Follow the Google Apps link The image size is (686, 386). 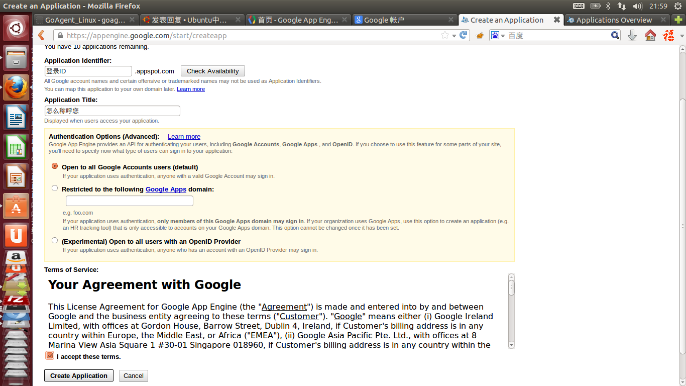[166, 189]
